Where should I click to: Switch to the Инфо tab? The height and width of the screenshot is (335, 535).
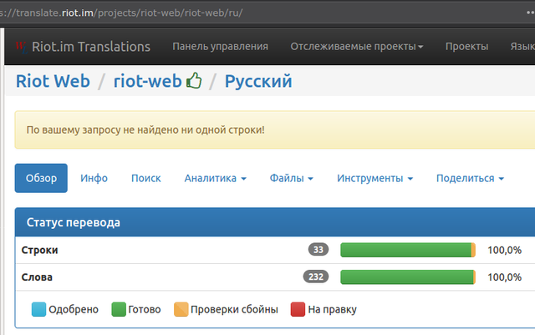94,178
